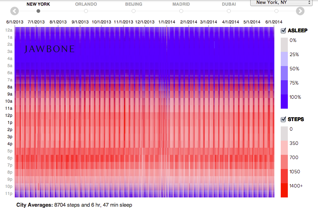
Task: Click the 50% asleep legend swatch
Action: 284,73
